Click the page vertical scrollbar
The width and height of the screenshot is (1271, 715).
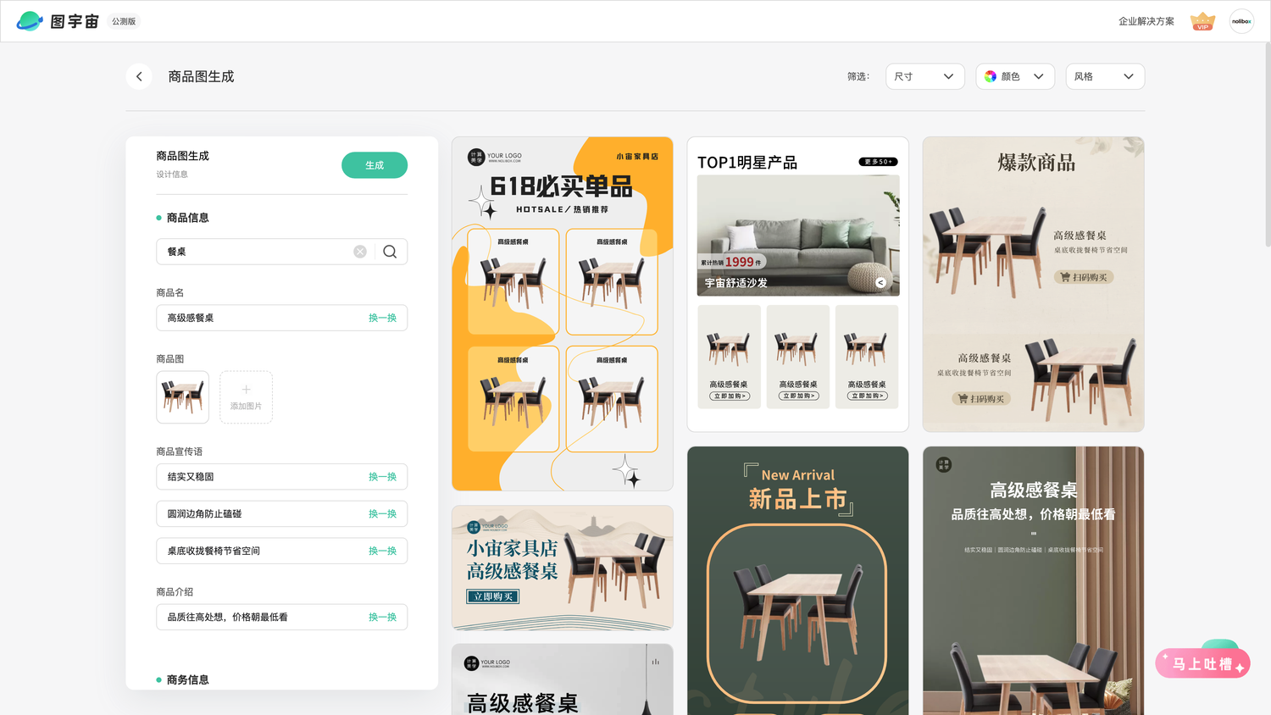pyautogui.click(x=1267, y=144)
